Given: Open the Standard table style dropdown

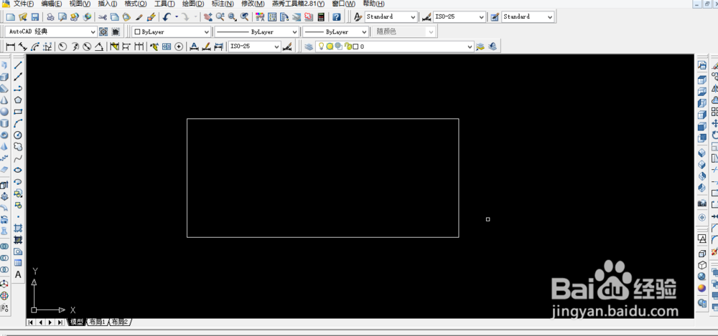Looking at the screenshot, I should tap(528, 17).
